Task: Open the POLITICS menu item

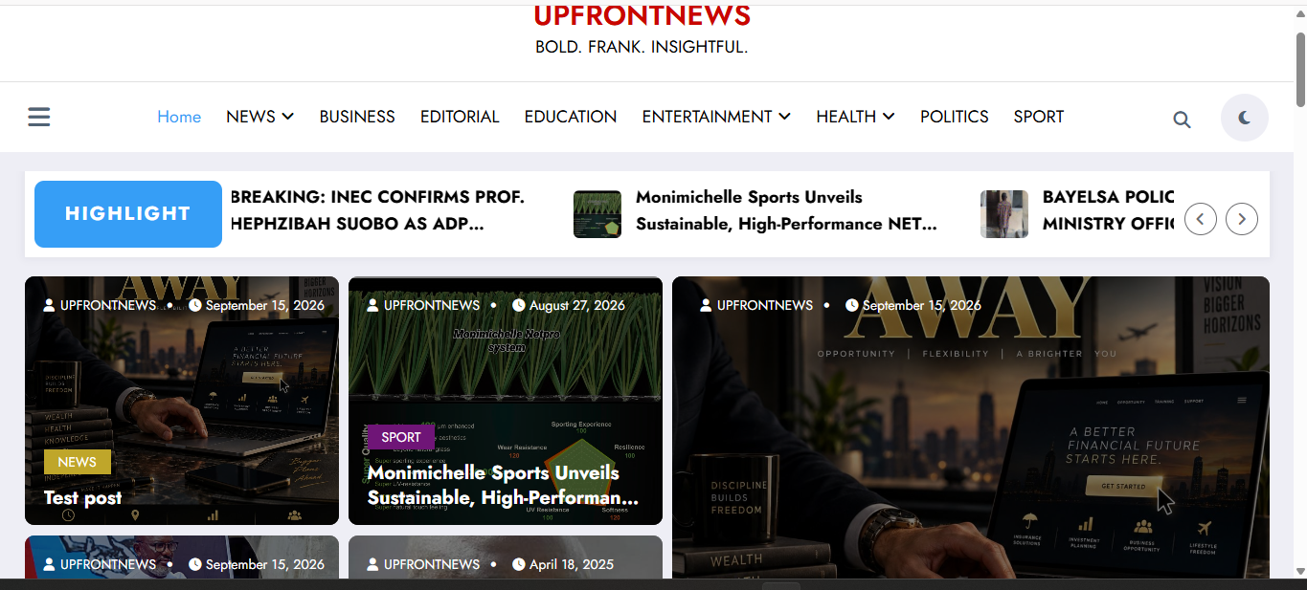Action: point(954,117)
